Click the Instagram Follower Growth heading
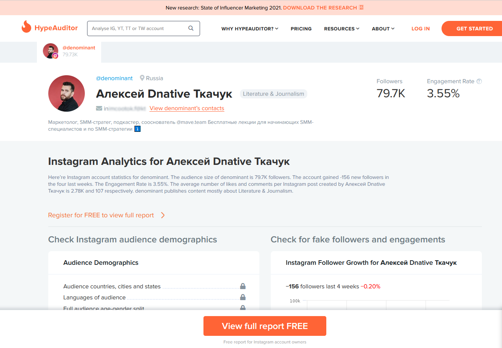 click(371, 263)
